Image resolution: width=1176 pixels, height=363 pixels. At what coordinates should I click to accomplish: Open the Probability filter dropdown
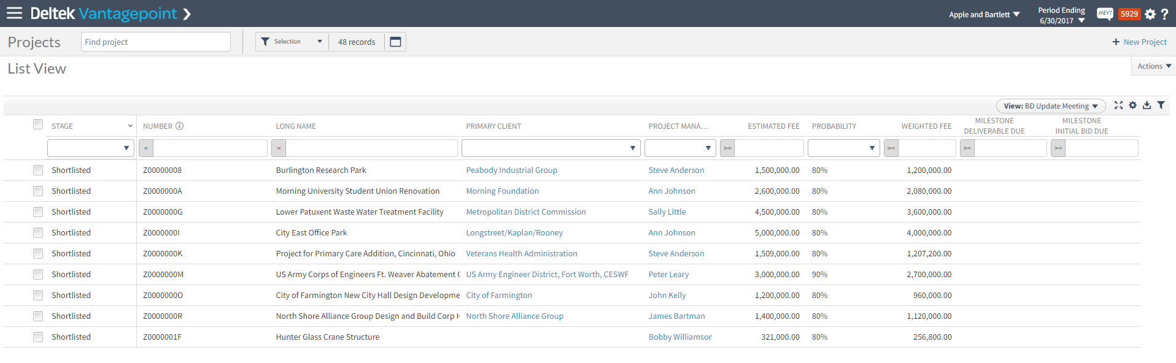[x=843, y=148]
